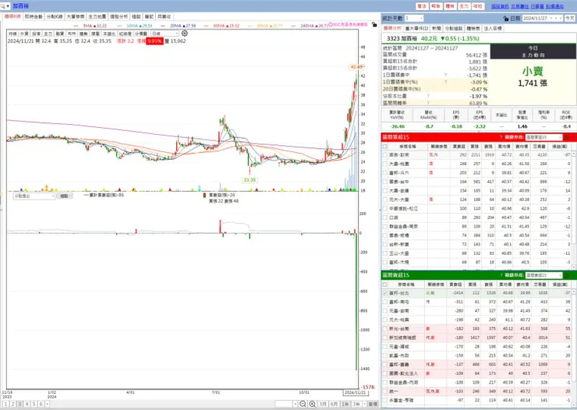Open the 日線 period dropdown

coord(165,34)
